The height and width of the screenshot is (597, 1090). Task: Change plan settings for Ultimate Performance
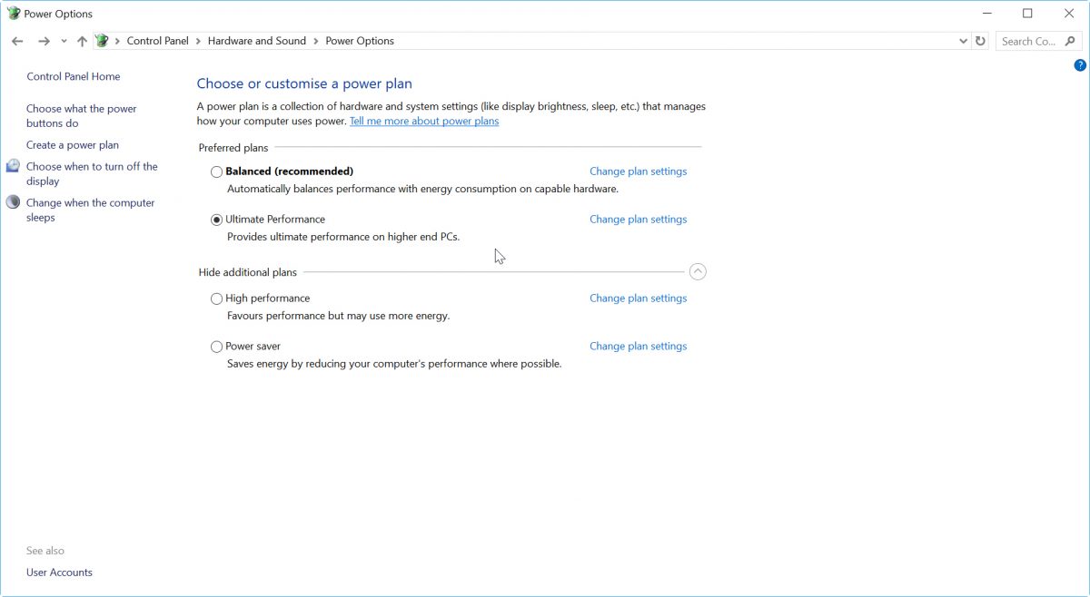click(x=638, y=220)
